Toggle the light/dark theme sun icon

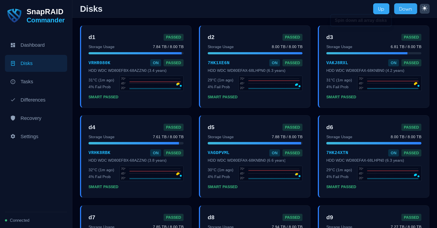425,8
